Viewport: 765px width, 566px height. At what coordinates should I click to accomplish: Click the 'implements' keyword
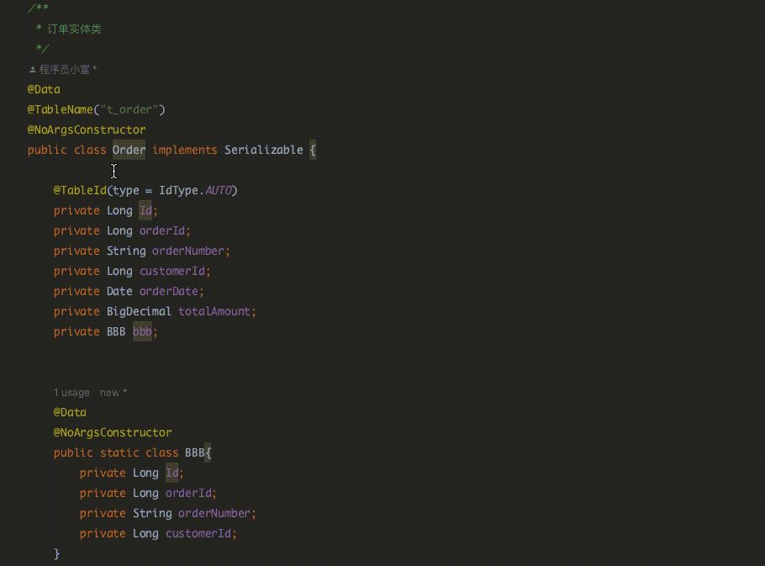184,150
